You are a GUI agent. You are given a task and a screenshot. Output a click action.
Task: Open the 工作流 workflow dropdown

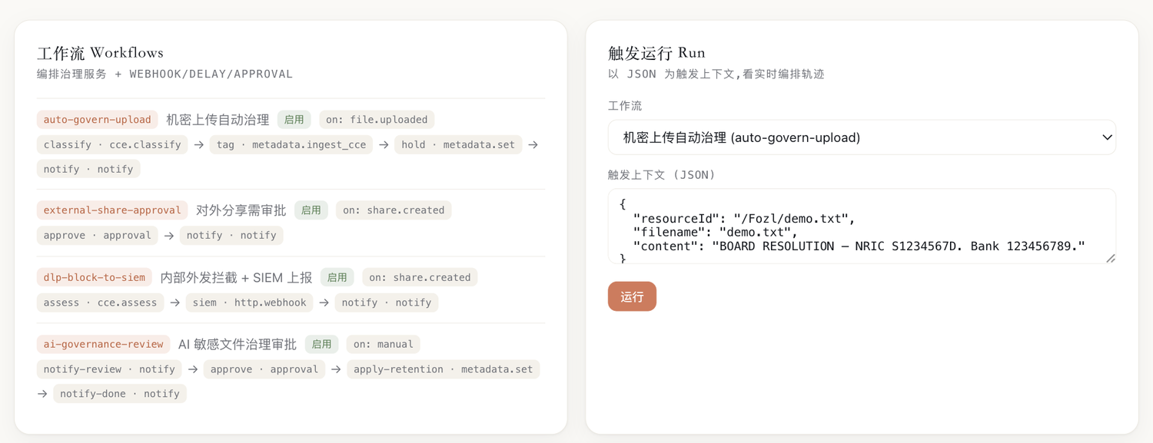[862, 137]
